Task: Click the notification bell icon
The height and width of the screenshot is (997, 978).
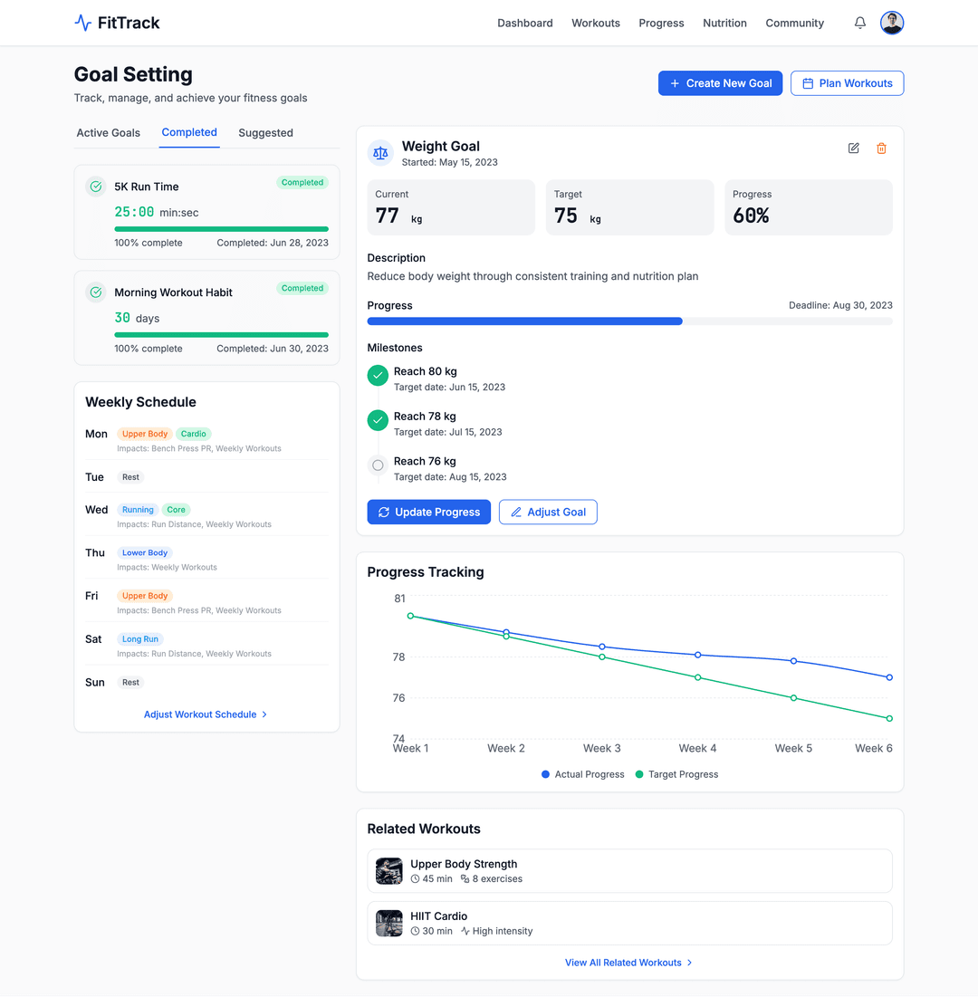Action: tap(859, 24)
